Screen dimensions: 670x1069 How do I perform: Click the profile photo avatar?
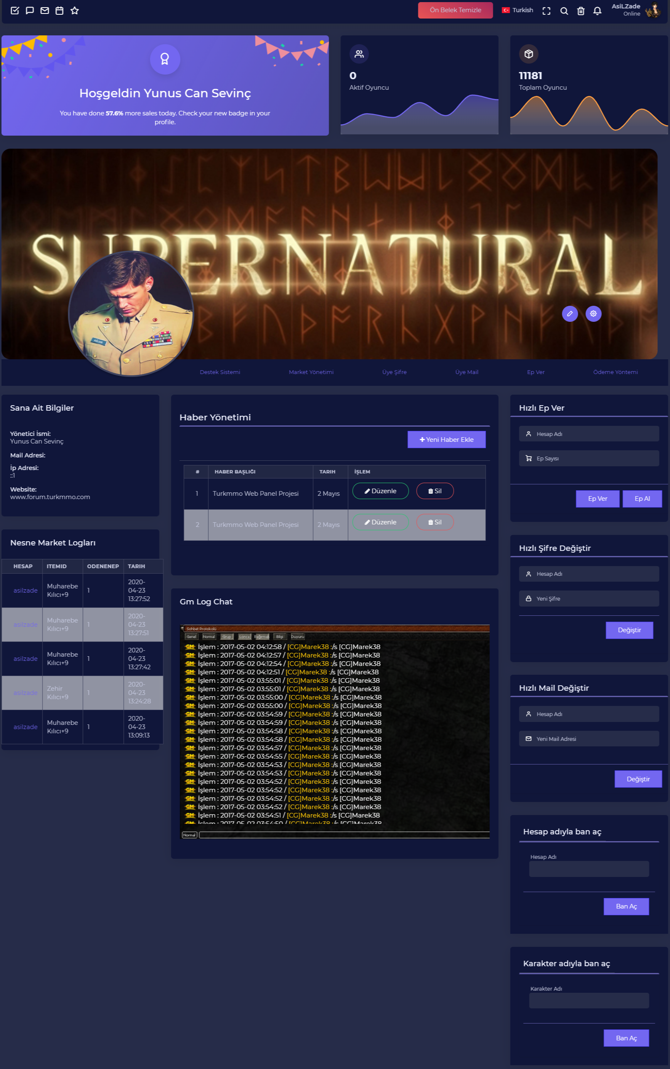pos(131,313)
